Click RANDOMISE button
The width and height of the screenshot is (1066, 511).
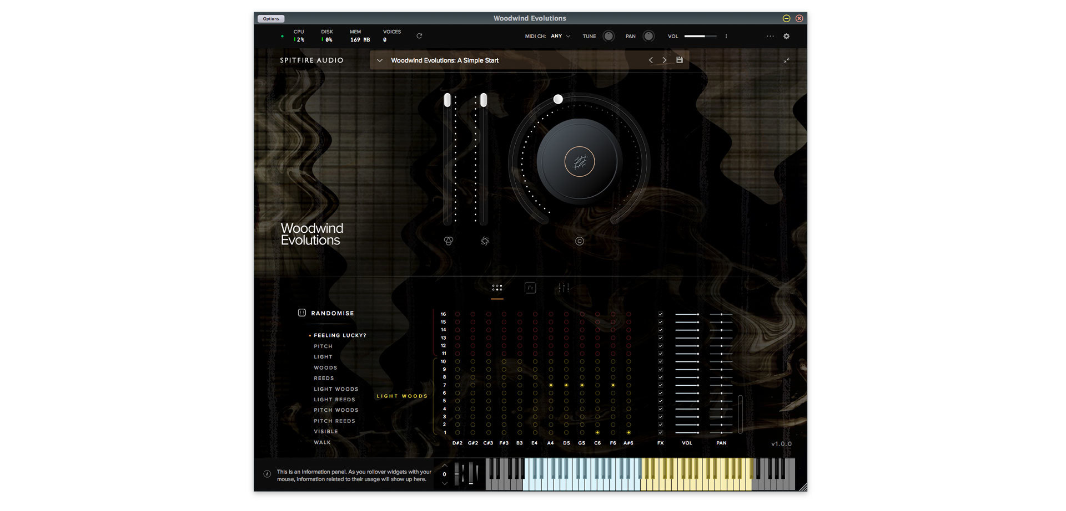332,313
